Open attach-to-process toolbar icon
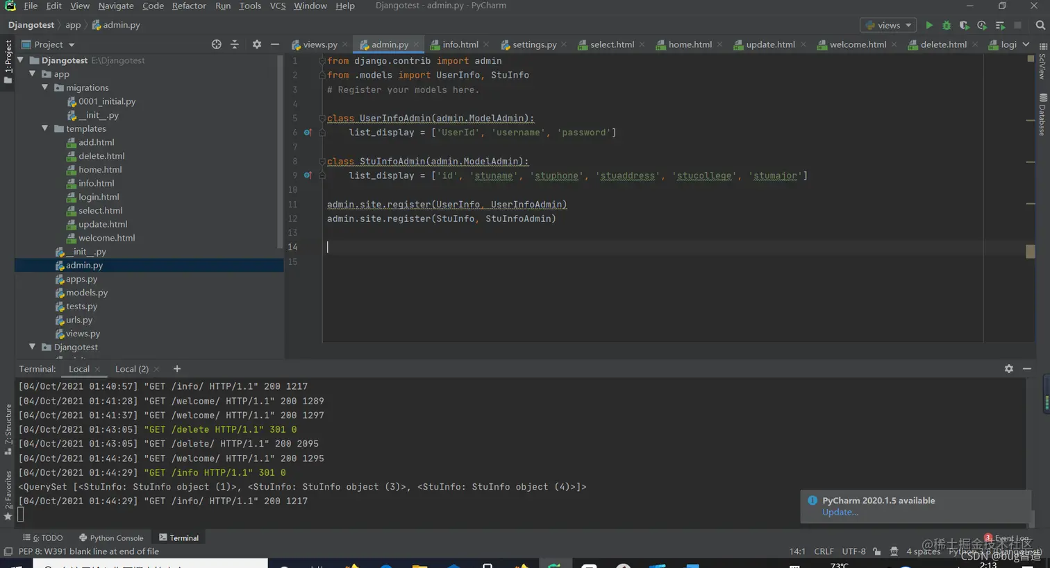 (x=1000, y=25)
